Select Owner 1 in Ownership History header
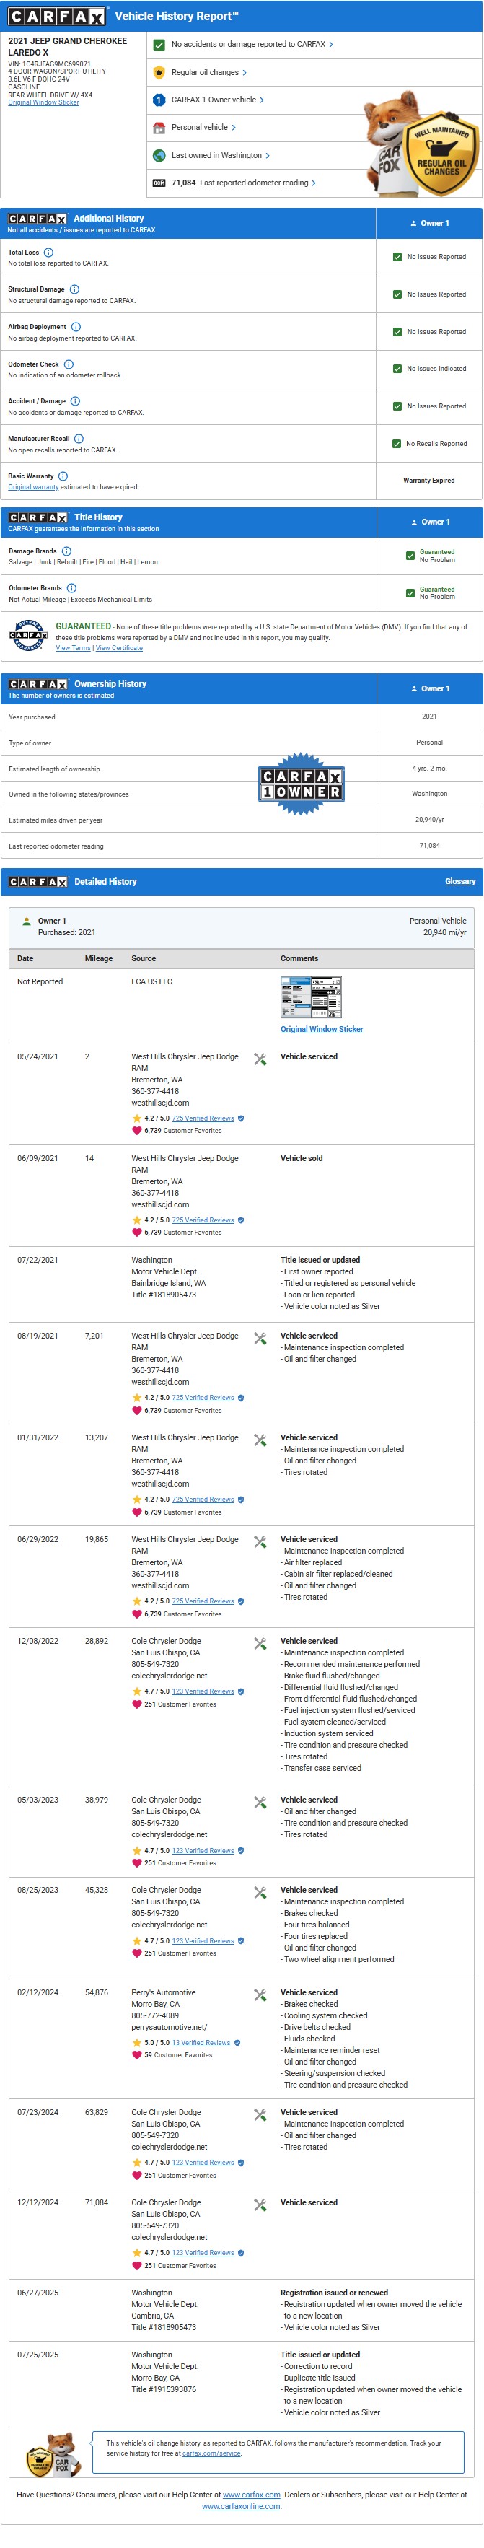This screenshot has height=2548, width=484. point(430,688)
